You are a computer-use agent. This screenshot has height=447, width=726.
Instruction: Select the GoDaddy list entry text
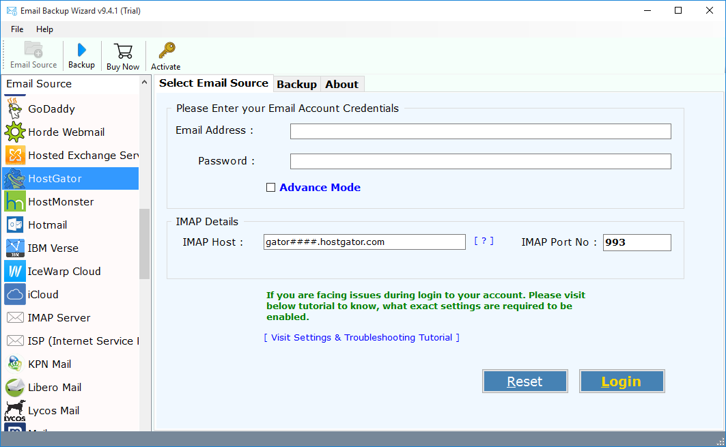(51, 109)
